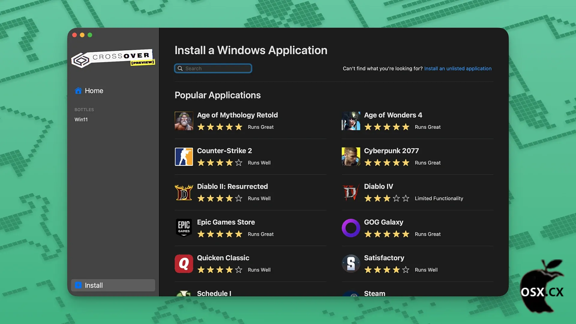Open the Install section in the sidebar
This screenshot has height=324, width=576.
113,285
